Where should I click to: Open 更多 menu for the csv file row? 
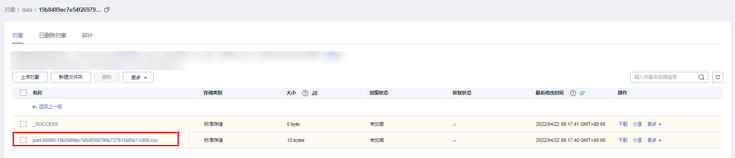coord(654,140)
